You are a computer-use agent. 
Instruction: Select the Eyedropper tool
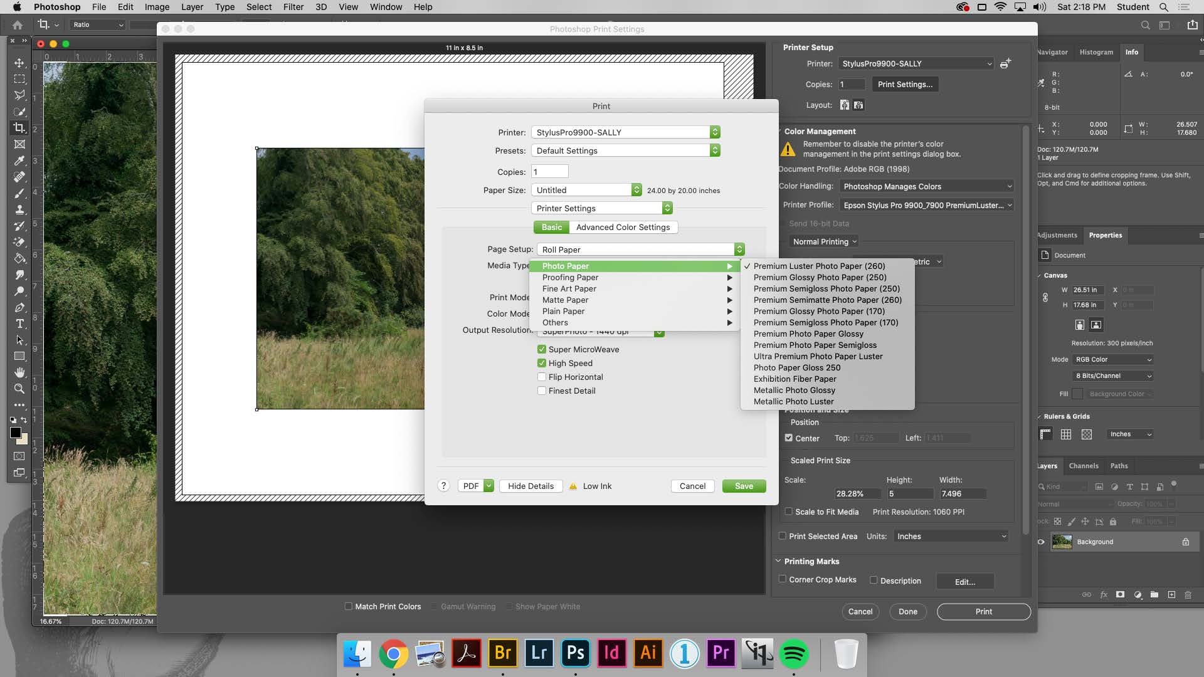point(19,160)
